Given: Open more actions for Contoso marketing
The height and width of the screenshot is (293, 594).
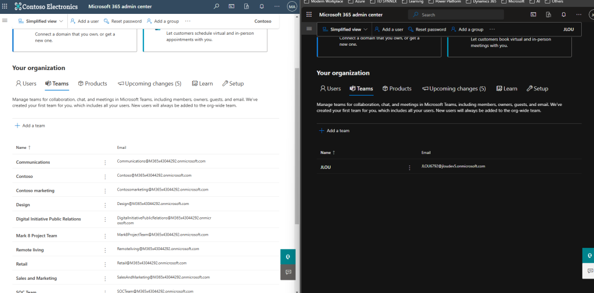Looking at the screenshot, I should point(106,191).
